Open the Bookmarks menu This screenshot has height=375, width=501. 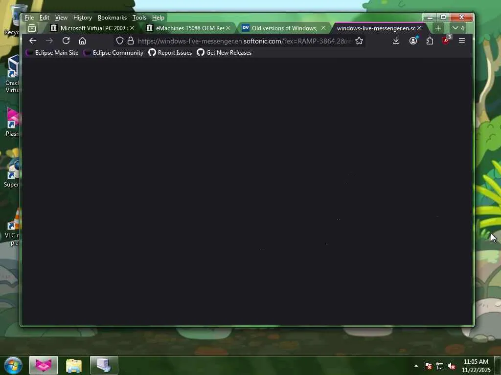tap(112, 18)
